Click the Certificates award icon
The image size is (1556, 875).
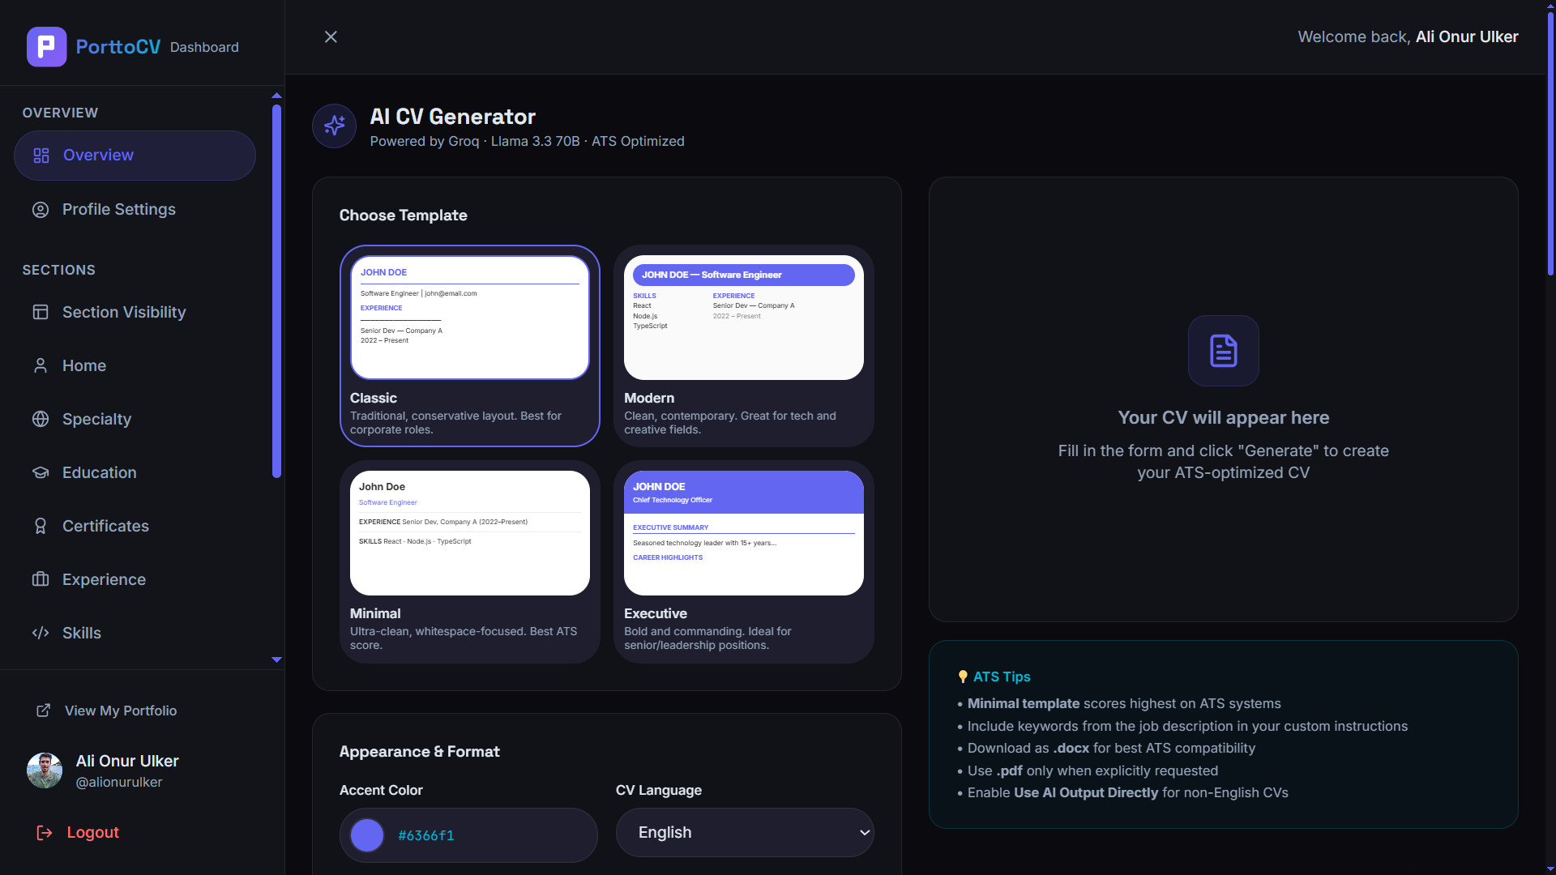tap(41, 526)
